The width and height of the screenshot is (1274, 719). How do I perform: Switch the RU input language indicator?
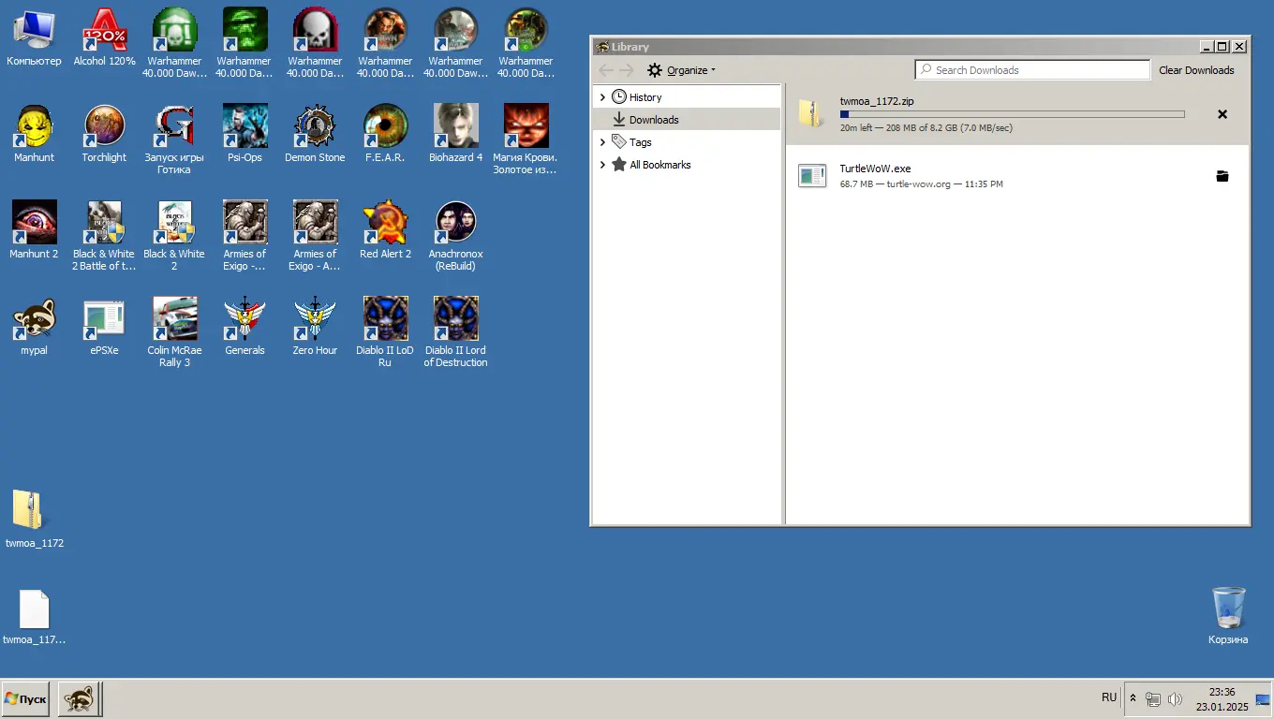click(1109, 697)
